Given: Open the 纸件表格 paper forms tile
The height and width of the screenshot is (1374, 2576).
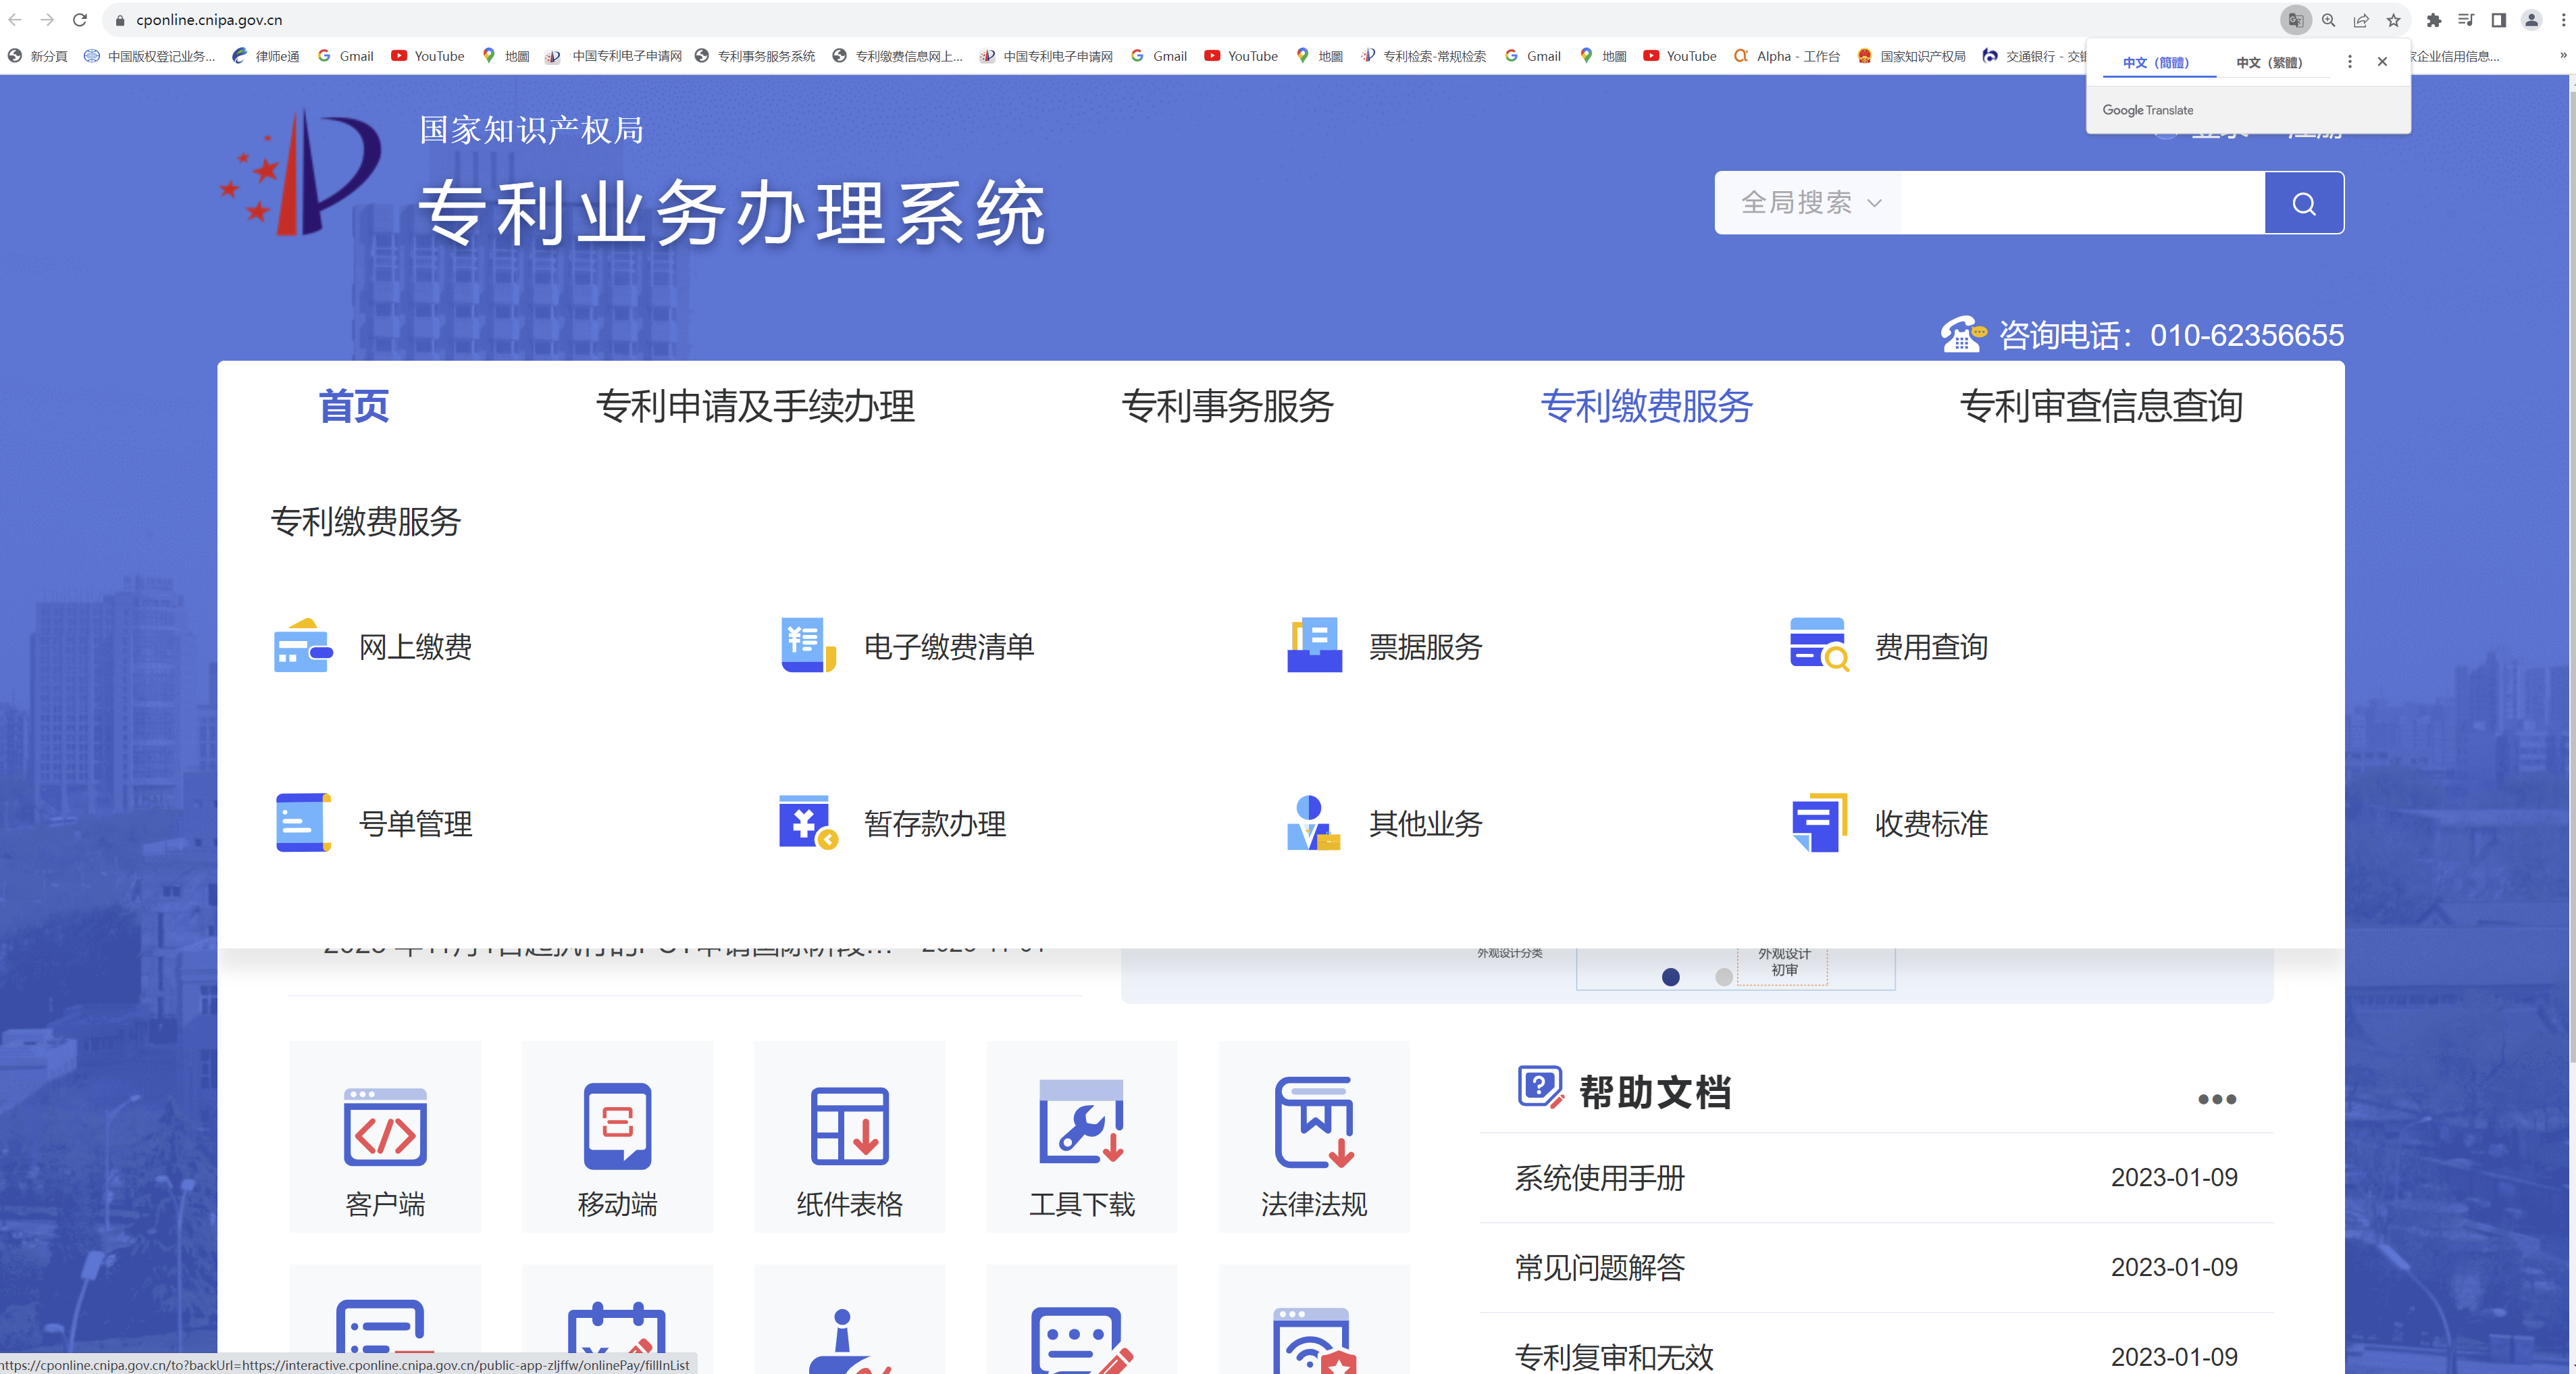Looking at the screenshot, I should pos(849,1137).
